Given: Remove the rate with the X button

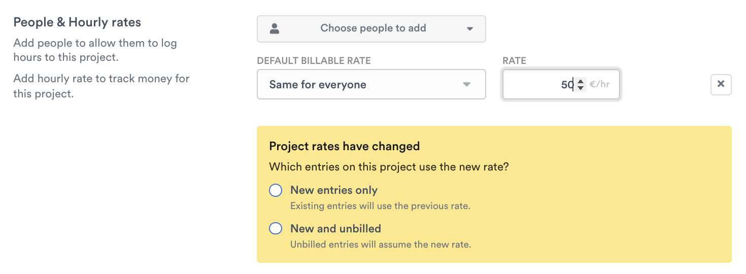Looking at the screenshot, I should tap(721, 84).
